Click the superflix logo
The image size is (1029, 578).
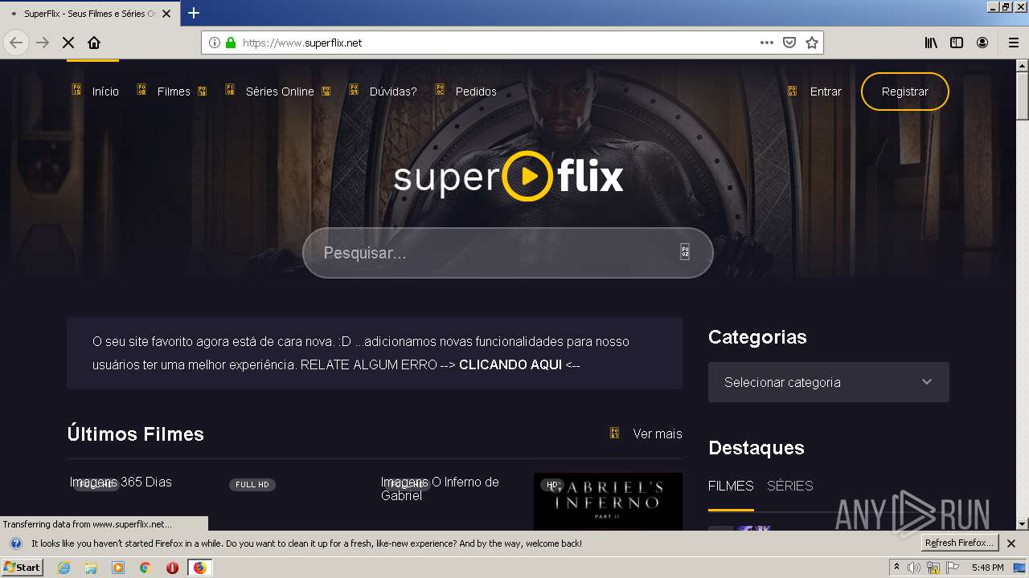tap(508, 176)
